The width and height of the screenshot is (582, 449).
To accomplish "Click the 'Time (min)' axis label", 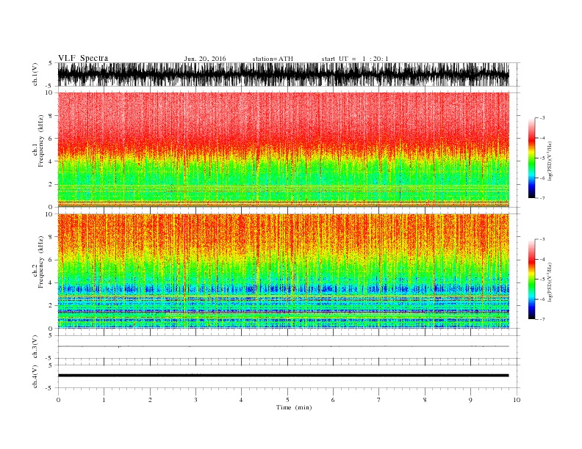I will [x=294, y=407].
